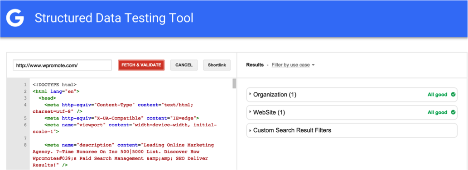Focus the URL field containing wpromote.com

tap(62, 65)
